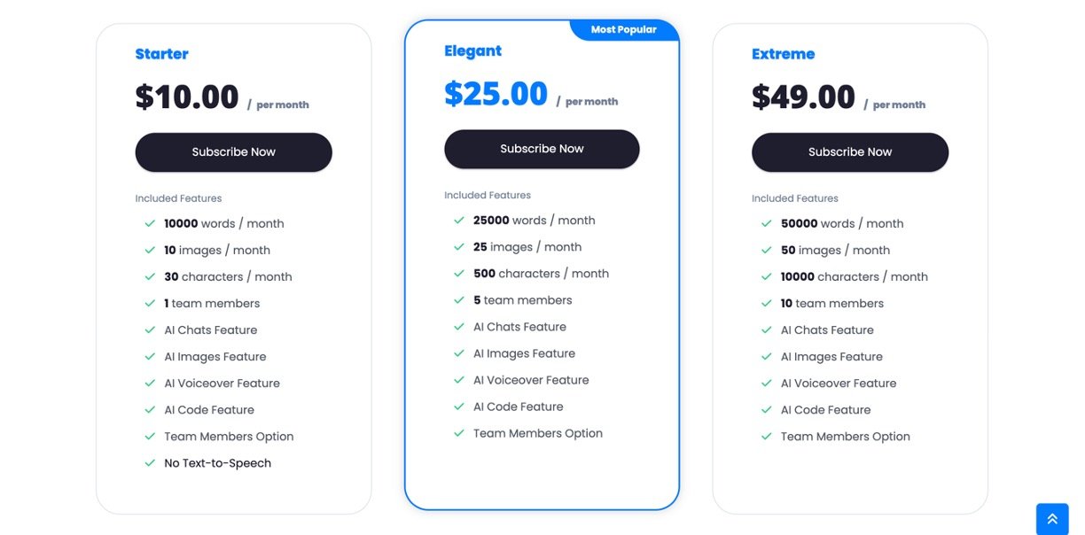Click the Starter plan title

click(x=161, y=54)
